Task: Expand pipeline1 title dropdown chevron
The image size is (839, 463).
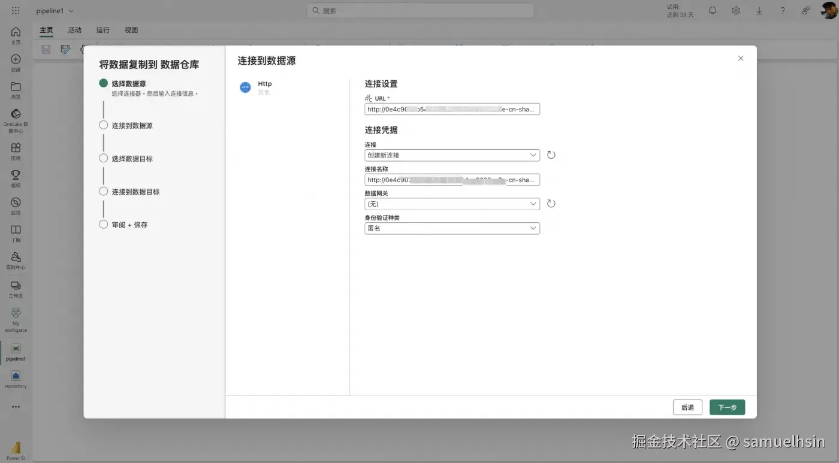Action: click(x=71, y=11)
